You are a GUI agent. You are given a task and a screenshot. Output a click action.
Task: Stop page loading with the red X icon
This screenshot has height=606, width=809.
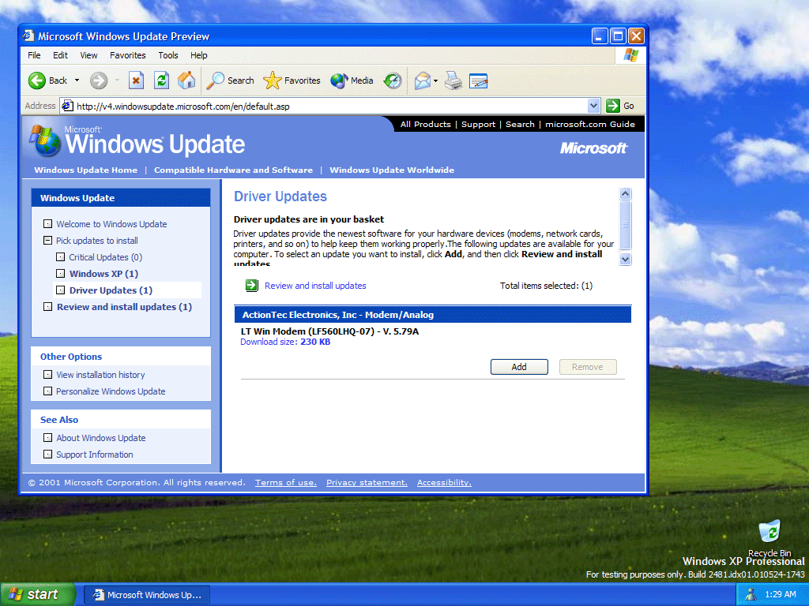point(136,80)
